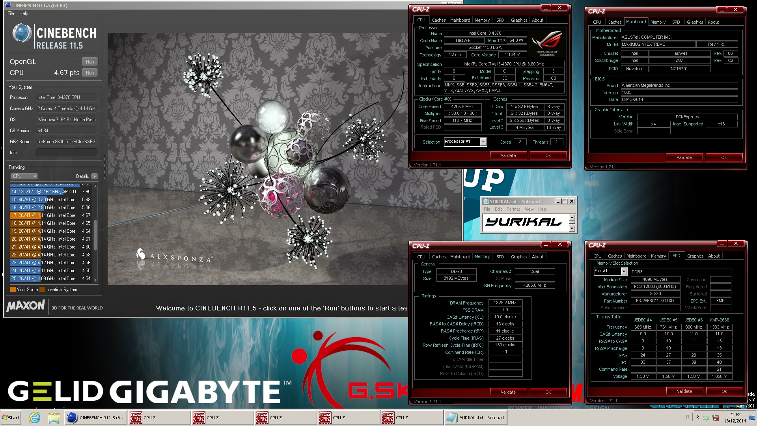Click the Core Speed value 4205.8 MHz
Screen dimensions: 757x426
pos(462,106)
